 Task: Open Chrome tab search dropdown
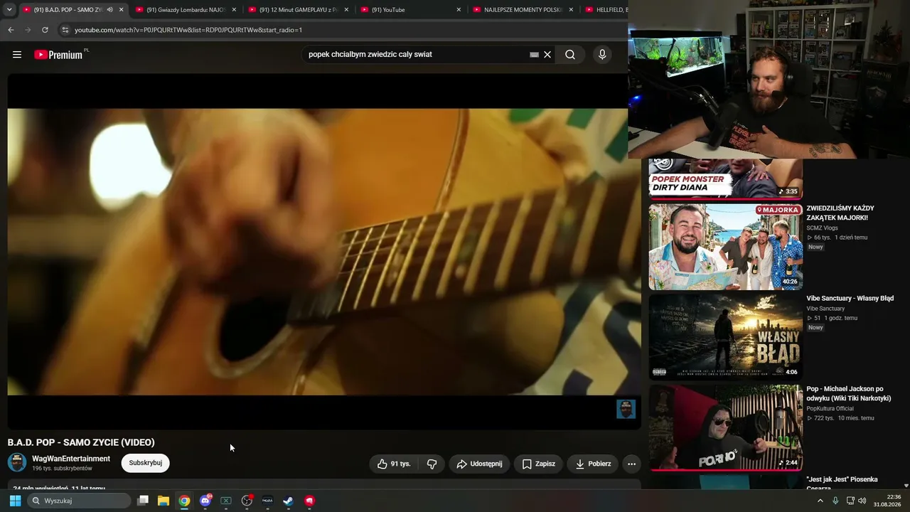9,10
